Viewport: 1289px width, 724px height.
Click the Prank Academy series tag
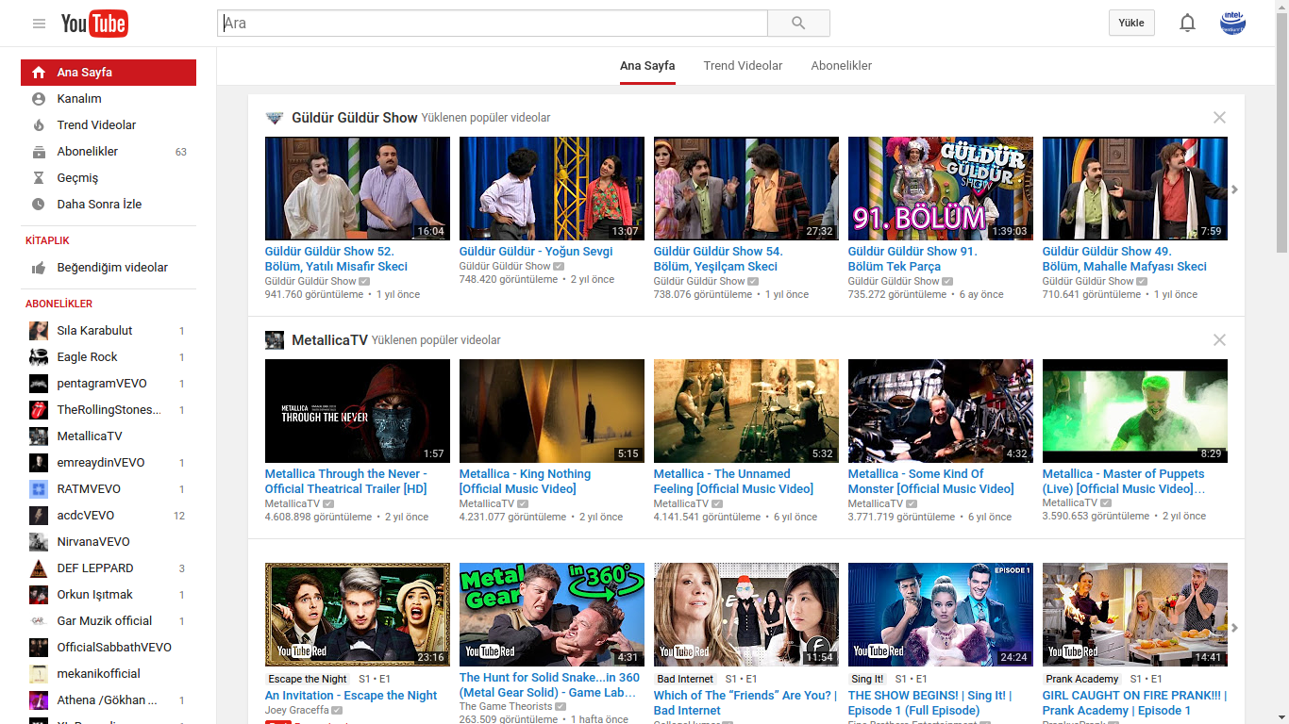pos(1082,679)
